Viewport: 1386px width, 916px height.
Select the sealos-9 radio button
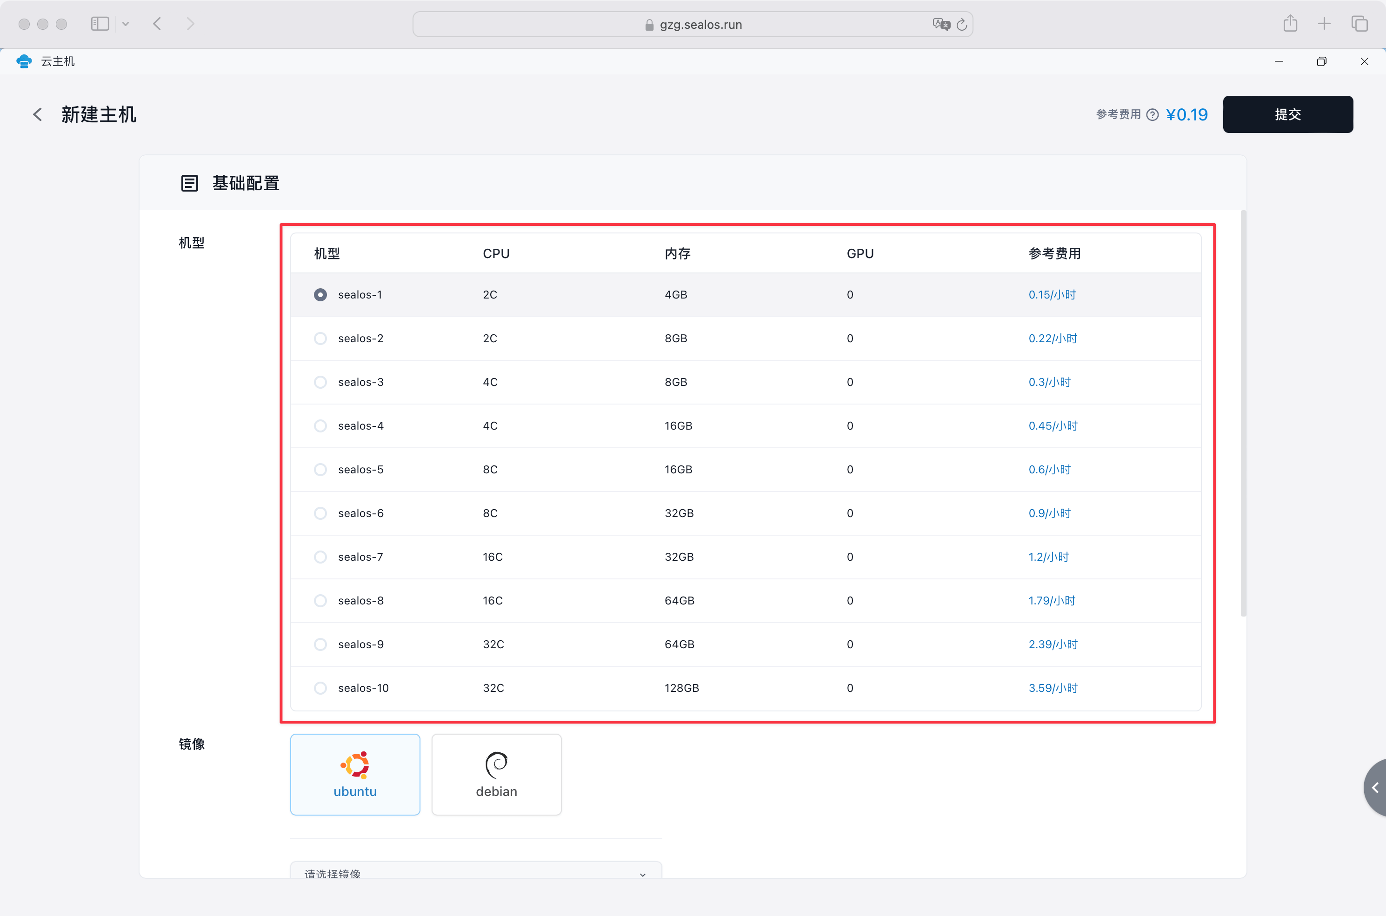pos(320,644)
